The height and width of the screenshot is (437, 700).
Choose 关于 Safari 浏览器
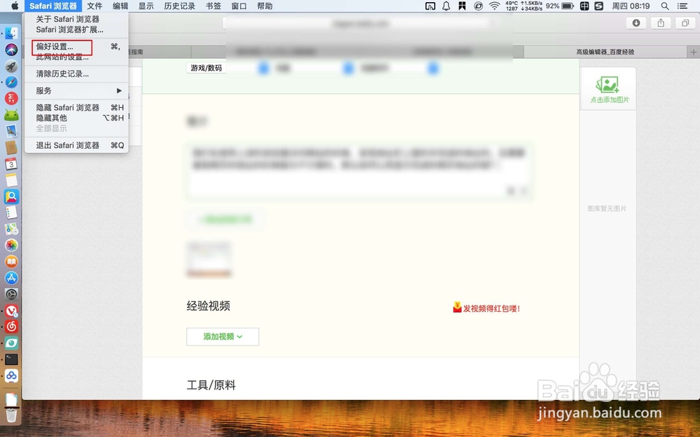(x=76, y=19)
